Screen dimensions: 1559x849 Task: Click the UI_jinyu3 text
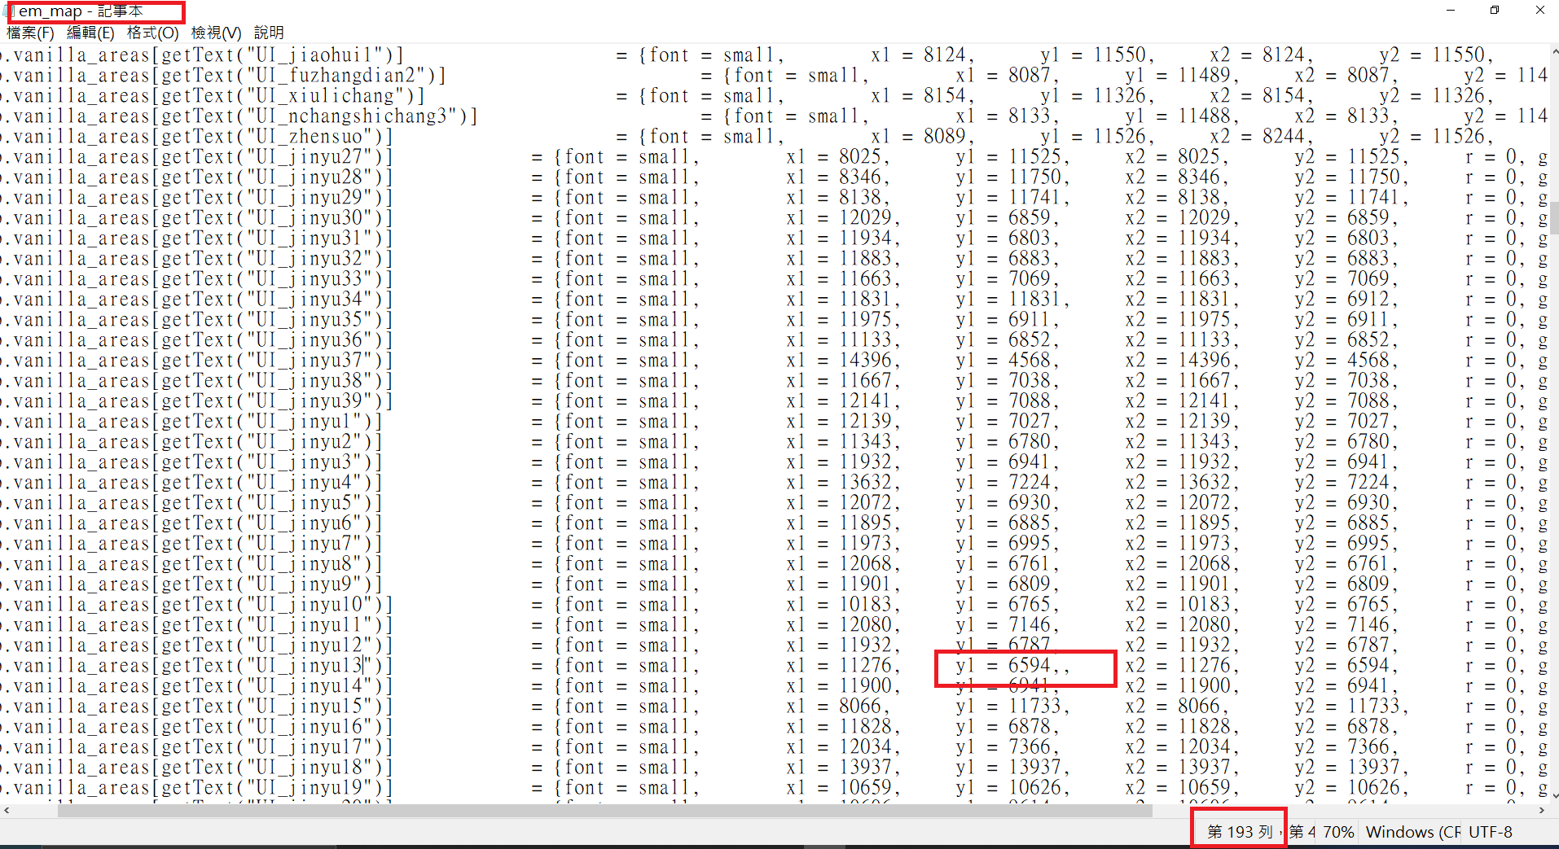tap(305, 462)
